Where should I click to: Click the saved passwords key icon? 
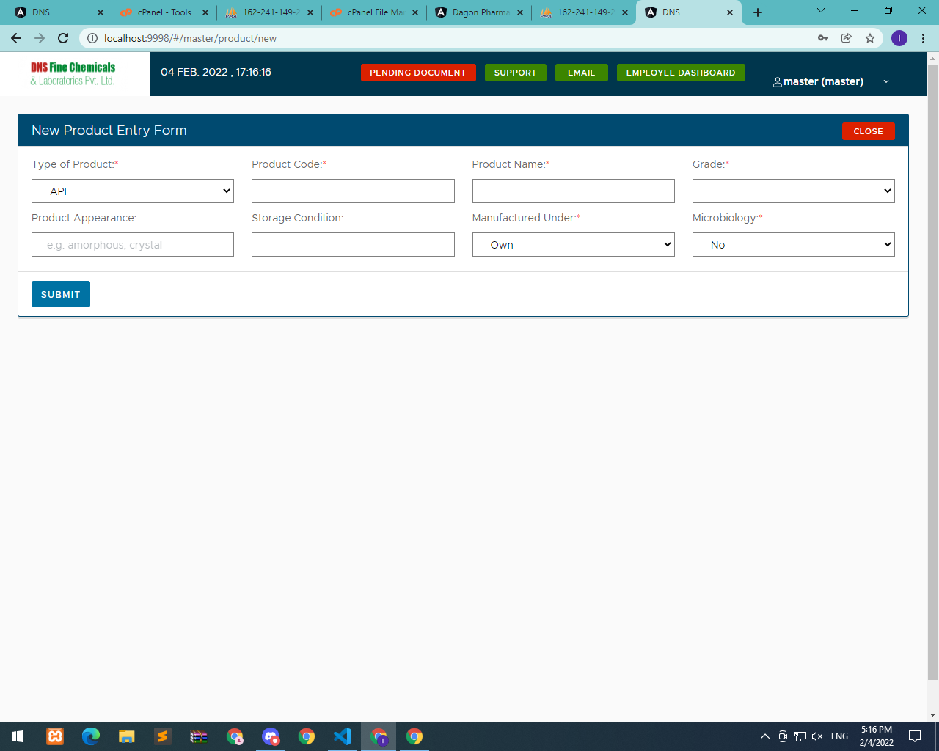823,38
